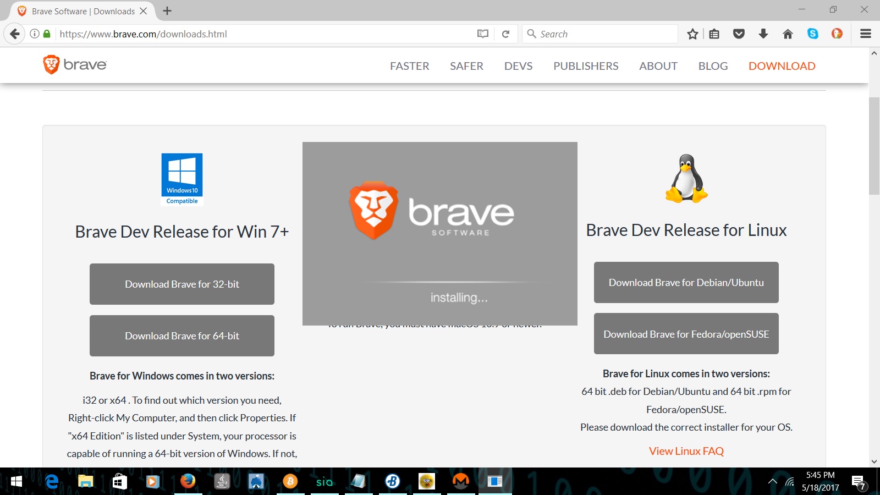
Task: Click Brave installing splash window
Action: [439, 233]
